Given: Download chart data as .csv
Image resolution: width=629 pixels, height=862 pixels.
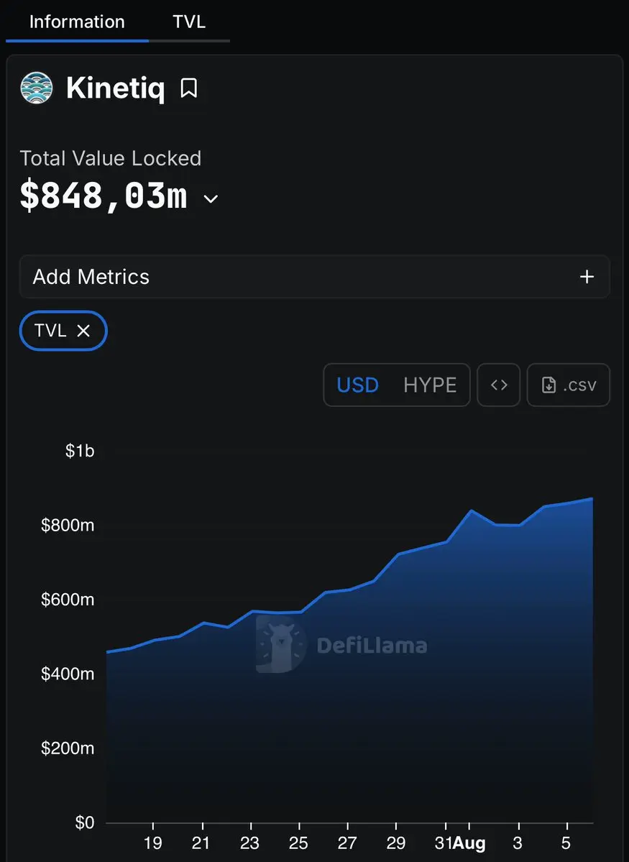Looking at the screenshot, I should [568, 385].
